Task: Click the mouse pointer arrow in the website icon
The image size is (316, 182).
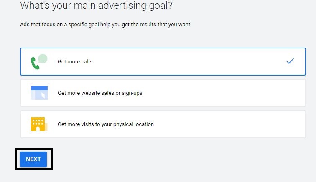Action: pos(43,95)
